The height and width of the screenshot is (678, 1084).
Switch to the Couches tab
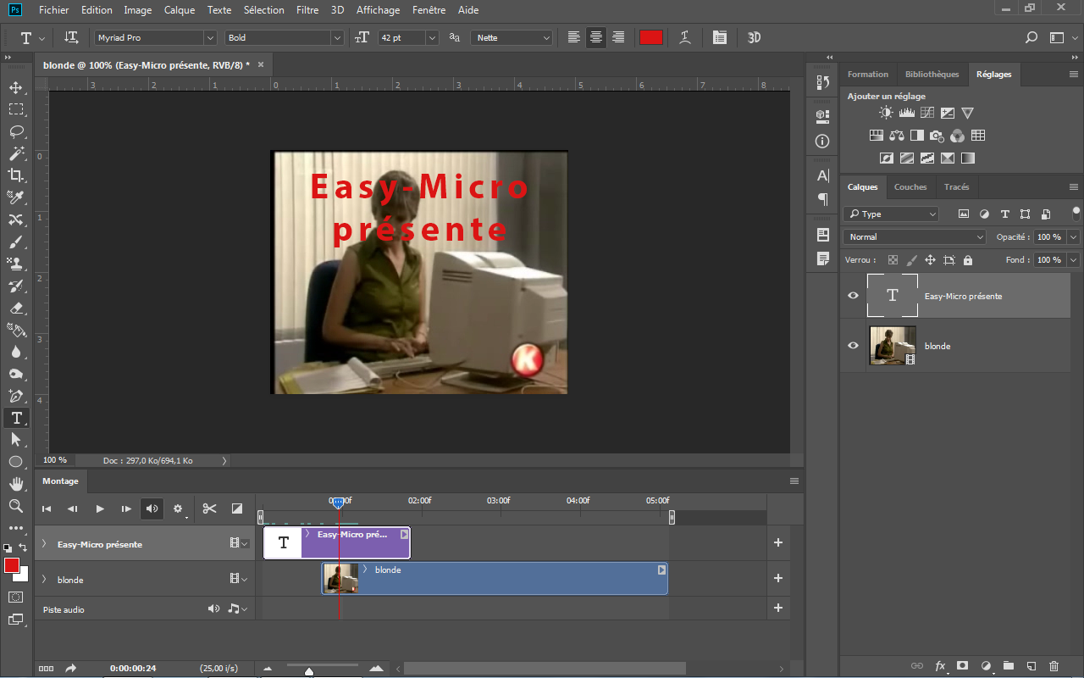pyautogui.click(x=910, y=186)
